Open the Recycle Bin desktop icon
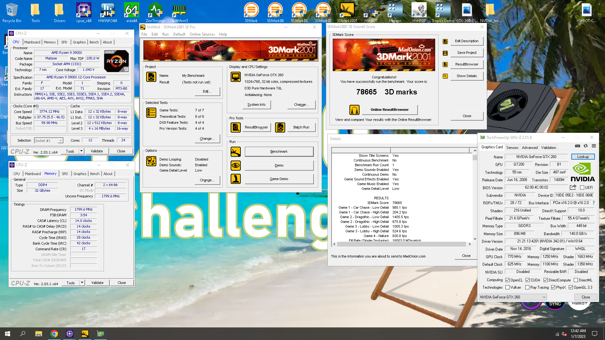605x340 pixels. coord(12,13)
